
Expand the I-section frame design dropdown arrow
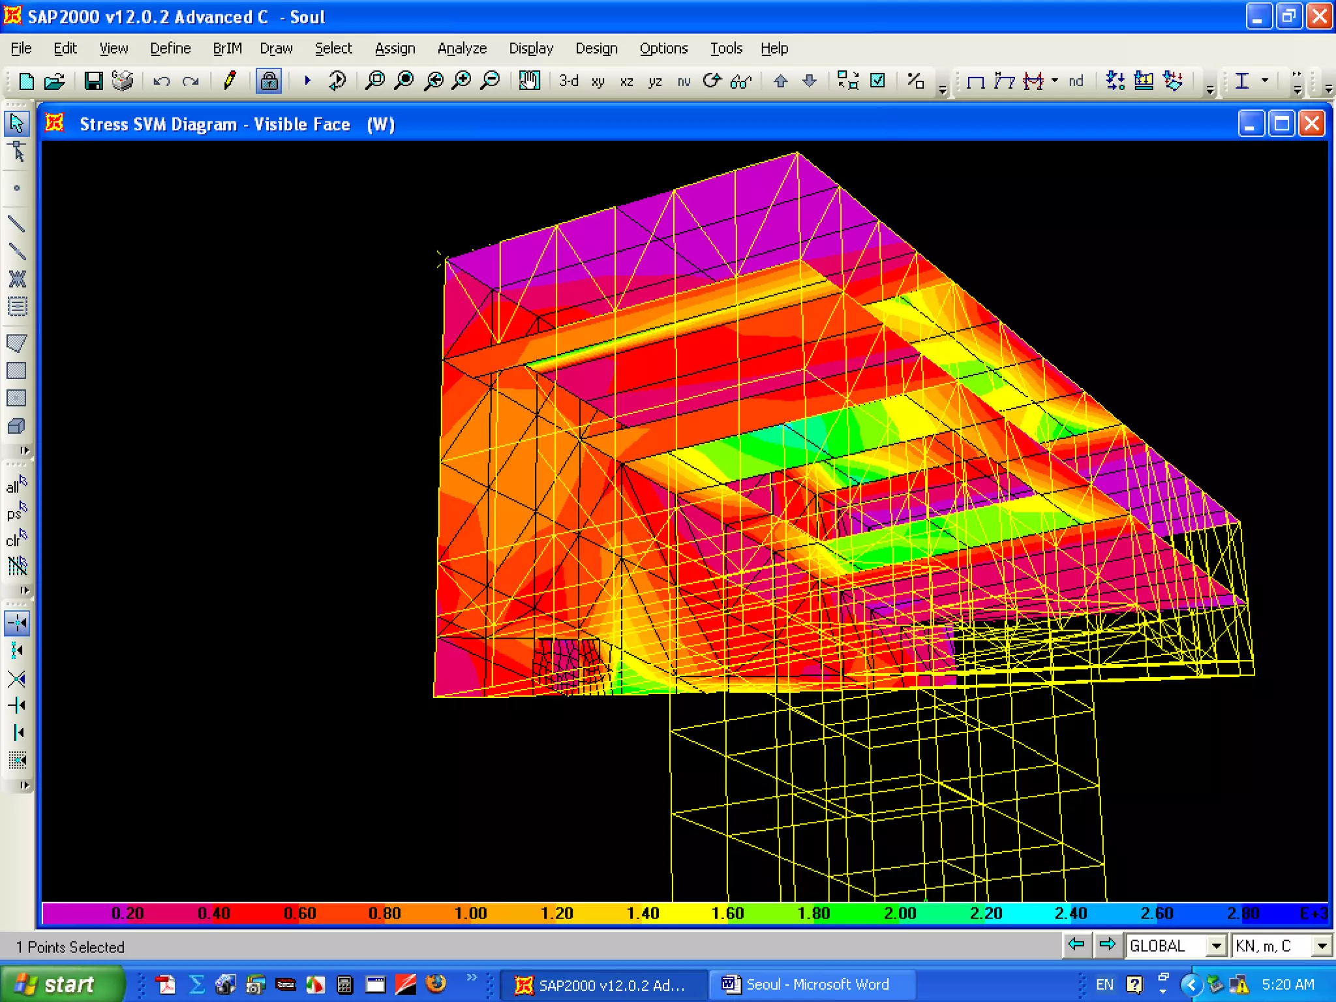coord(1265,81)
